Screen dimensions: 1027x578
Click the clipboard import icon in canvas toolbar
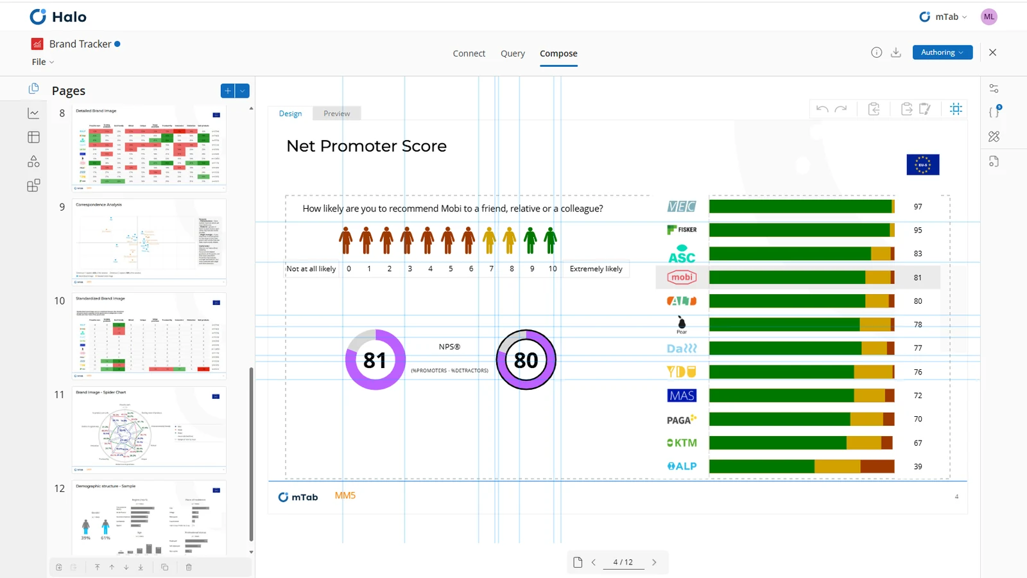[x=874, y=109]
